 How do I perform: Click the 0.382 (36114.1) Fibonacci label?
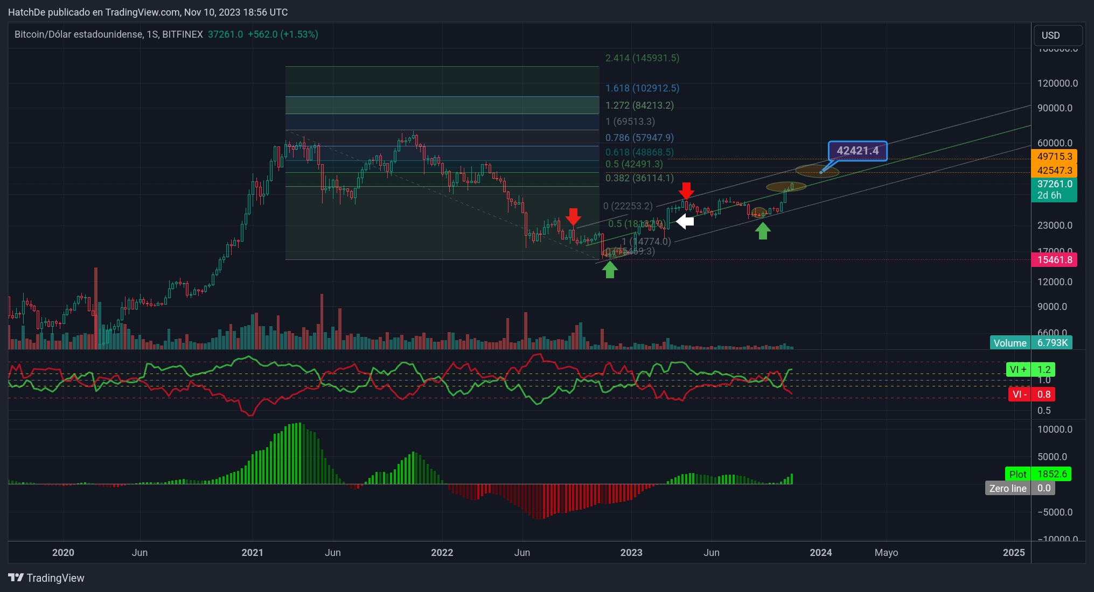click(639, 178)
